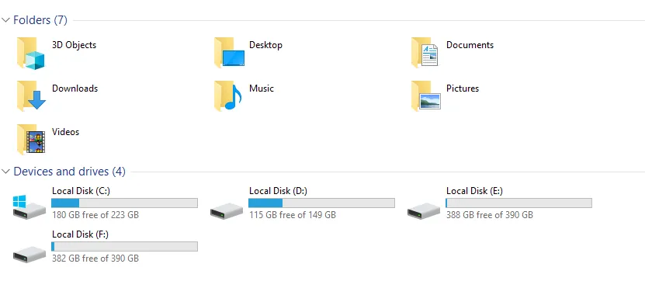Select the Pictures folder label
This screenshot has width=645, height=295.
pyautogui.click(x=463, y=88)
